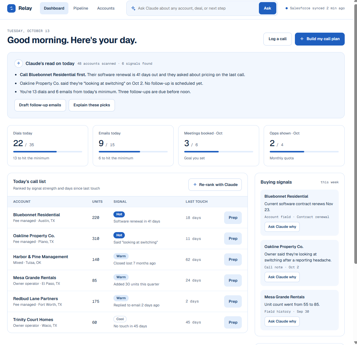The image size is (357, 345).
Task: Click 'Closed lost 7 months ago' text
Action: [x=135, y=263]
